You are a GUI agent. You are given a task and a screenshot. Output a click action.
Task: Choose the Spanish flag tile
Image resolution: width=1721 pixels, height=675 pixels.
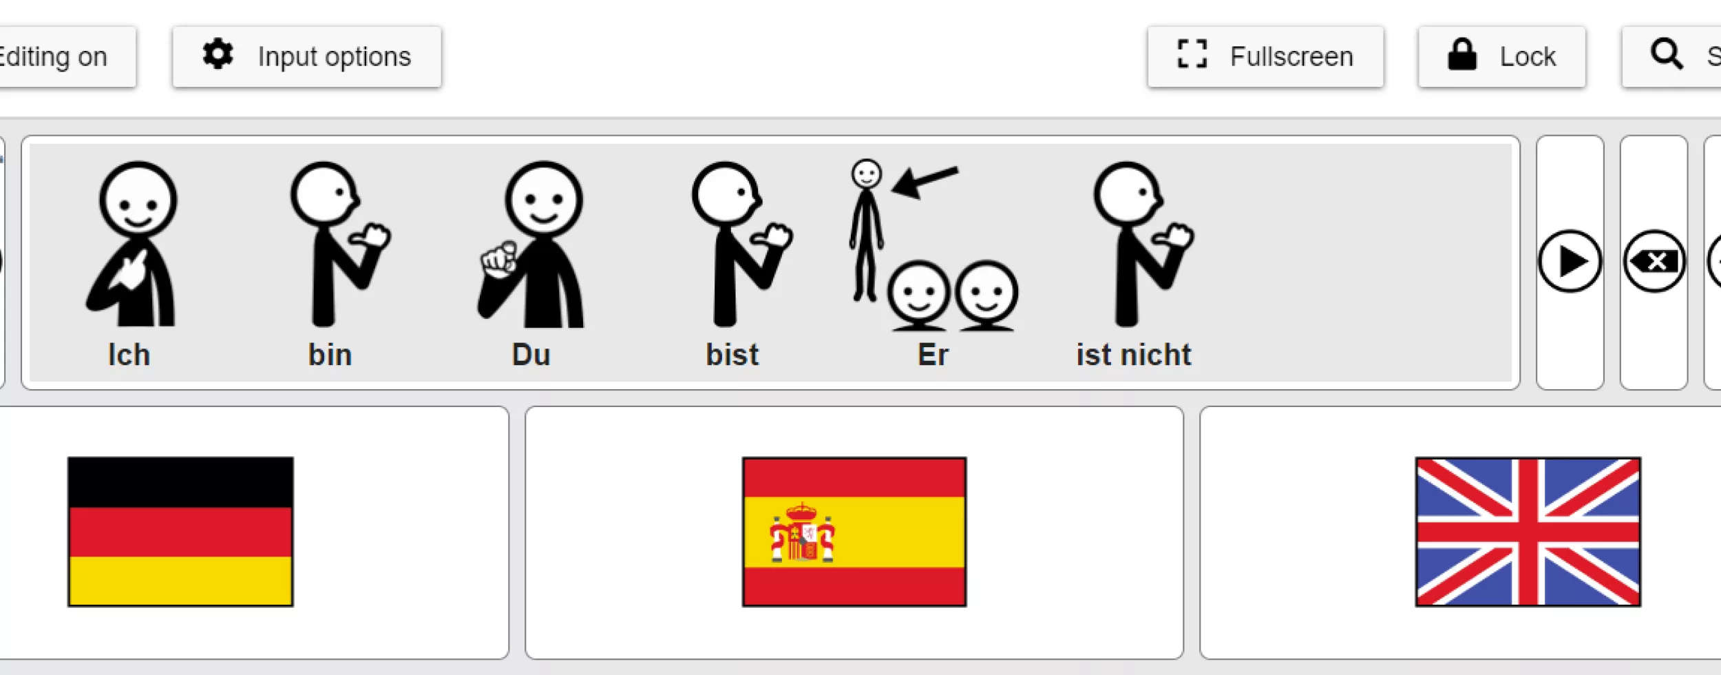854,532
